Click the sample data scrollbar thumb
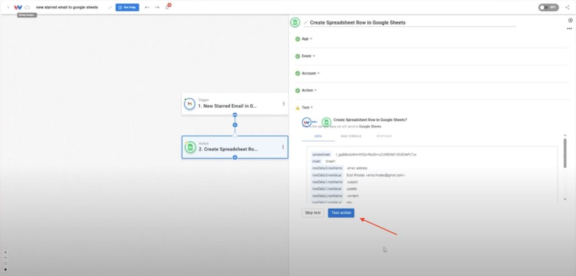 click(565, 153)
